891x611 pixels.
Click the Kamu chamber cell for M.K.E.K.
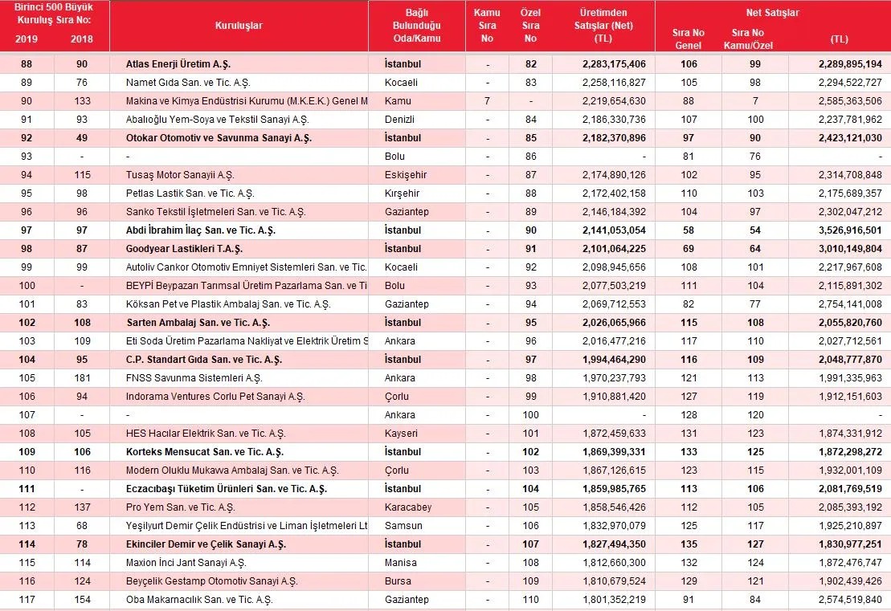click(x=397, y=101)
